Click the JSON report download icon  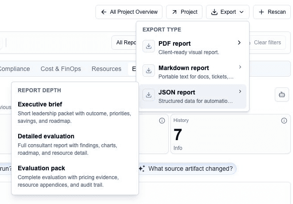[149, 95]
